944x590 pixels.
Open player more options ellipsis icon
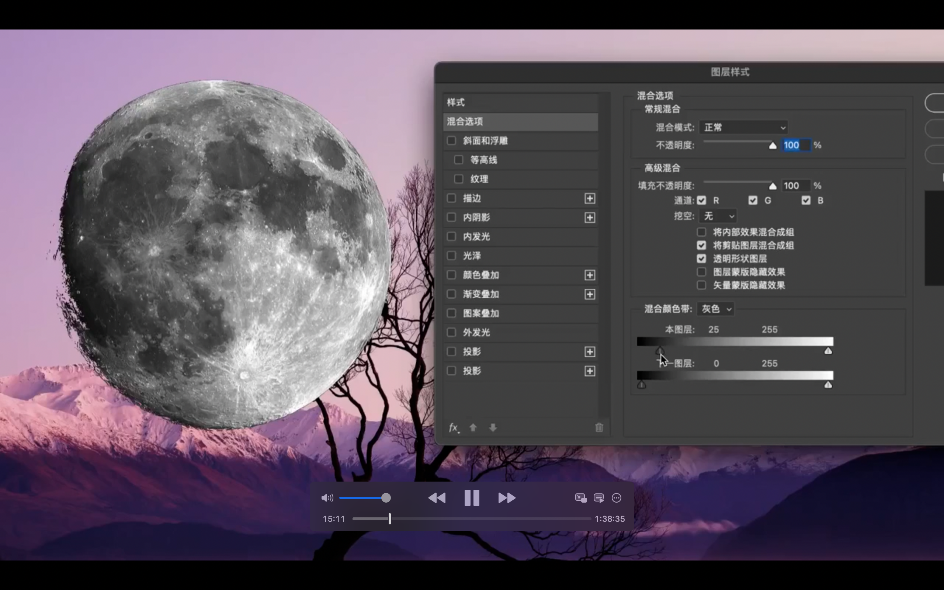click(616, 498)
